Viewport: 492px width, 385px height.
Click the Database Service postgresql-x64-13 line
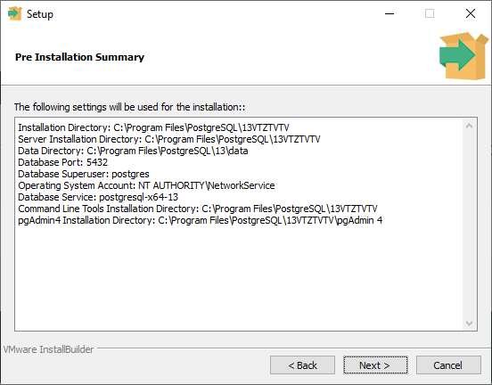pyautogui.click(x=98, y=197)
